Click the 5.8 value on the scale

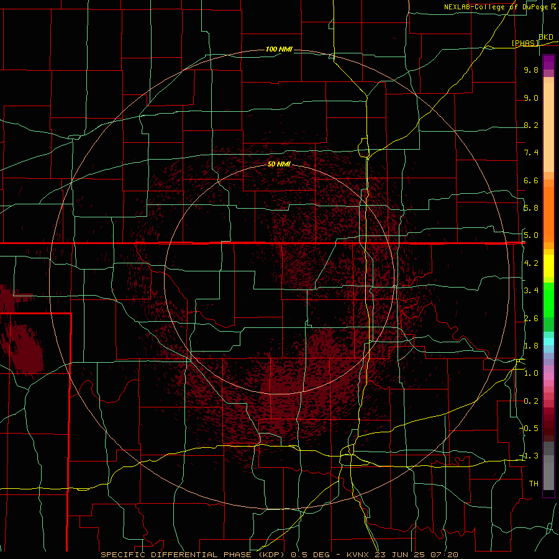531,208
